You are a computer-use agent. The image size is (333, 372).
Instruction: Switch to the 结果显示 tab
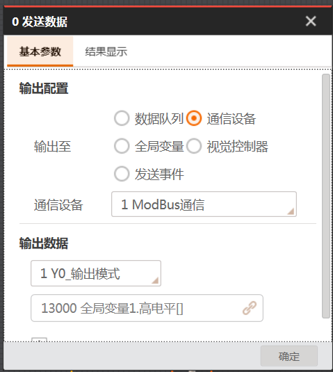[106, 51]
